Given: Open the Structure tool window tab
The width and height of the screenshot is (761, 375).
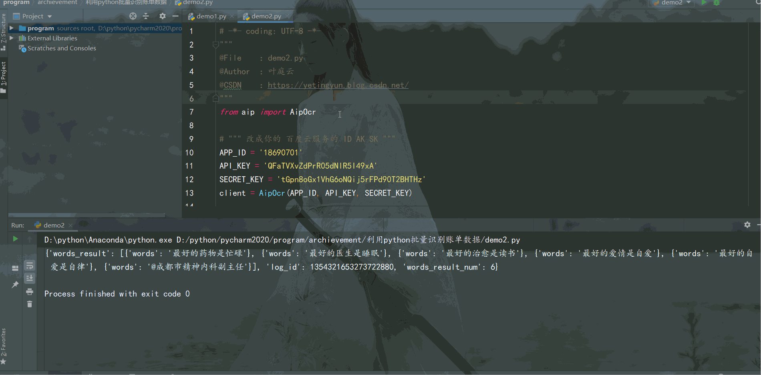Looking at the screenshot, I should point(4,30).
